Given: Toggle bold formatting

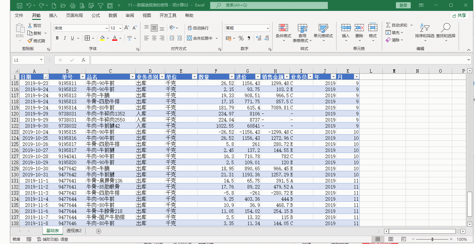Looking at the screenshot, I should click(57, 38).
